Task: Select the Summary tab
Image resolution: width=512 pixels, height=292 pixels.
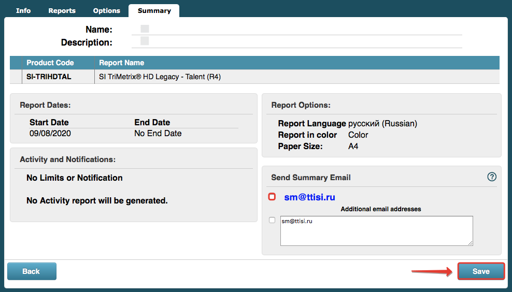Action: click(x=154, y=10)
